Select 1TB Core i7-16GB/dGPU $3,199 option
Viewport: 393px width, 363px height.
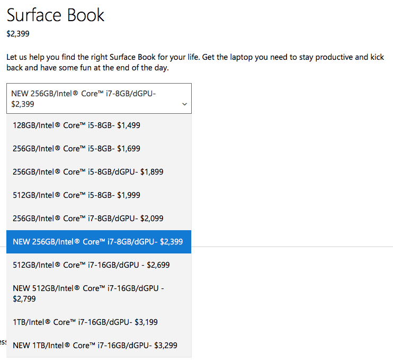coord(99,322)
